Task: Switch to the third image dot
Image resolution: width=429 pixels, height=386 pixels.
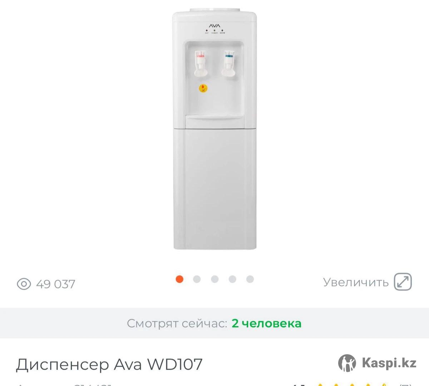Action: click(215, 279)
